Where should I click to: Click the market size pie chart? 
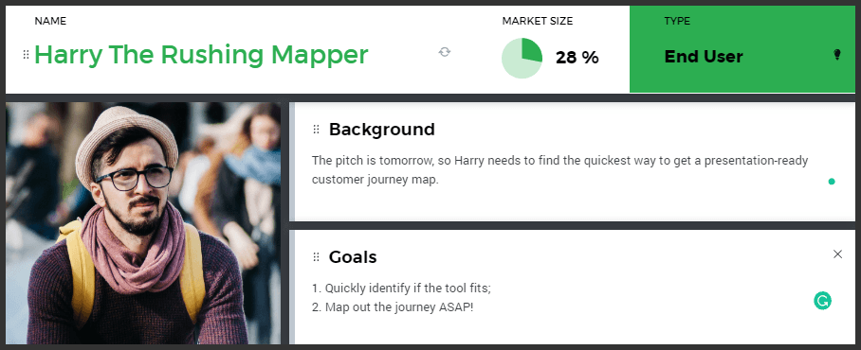pyautogui.click(x=522, y=58)
